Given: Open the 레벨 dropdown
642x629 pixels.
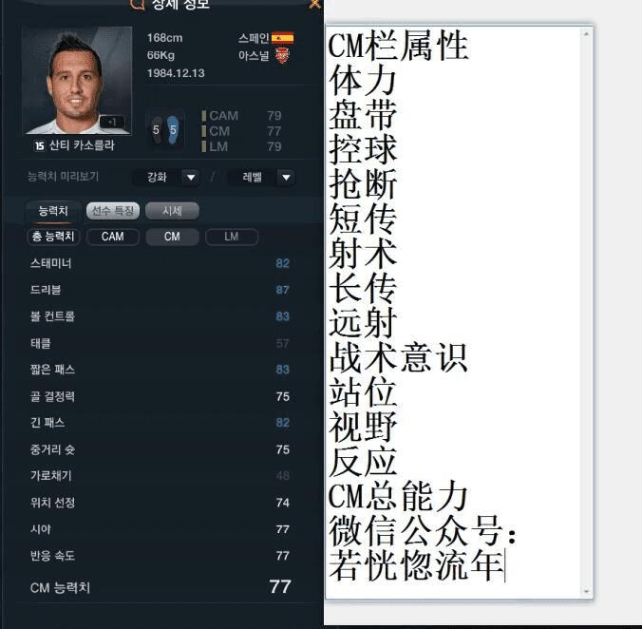Looking at the screenshot, I should pos(261,178).
